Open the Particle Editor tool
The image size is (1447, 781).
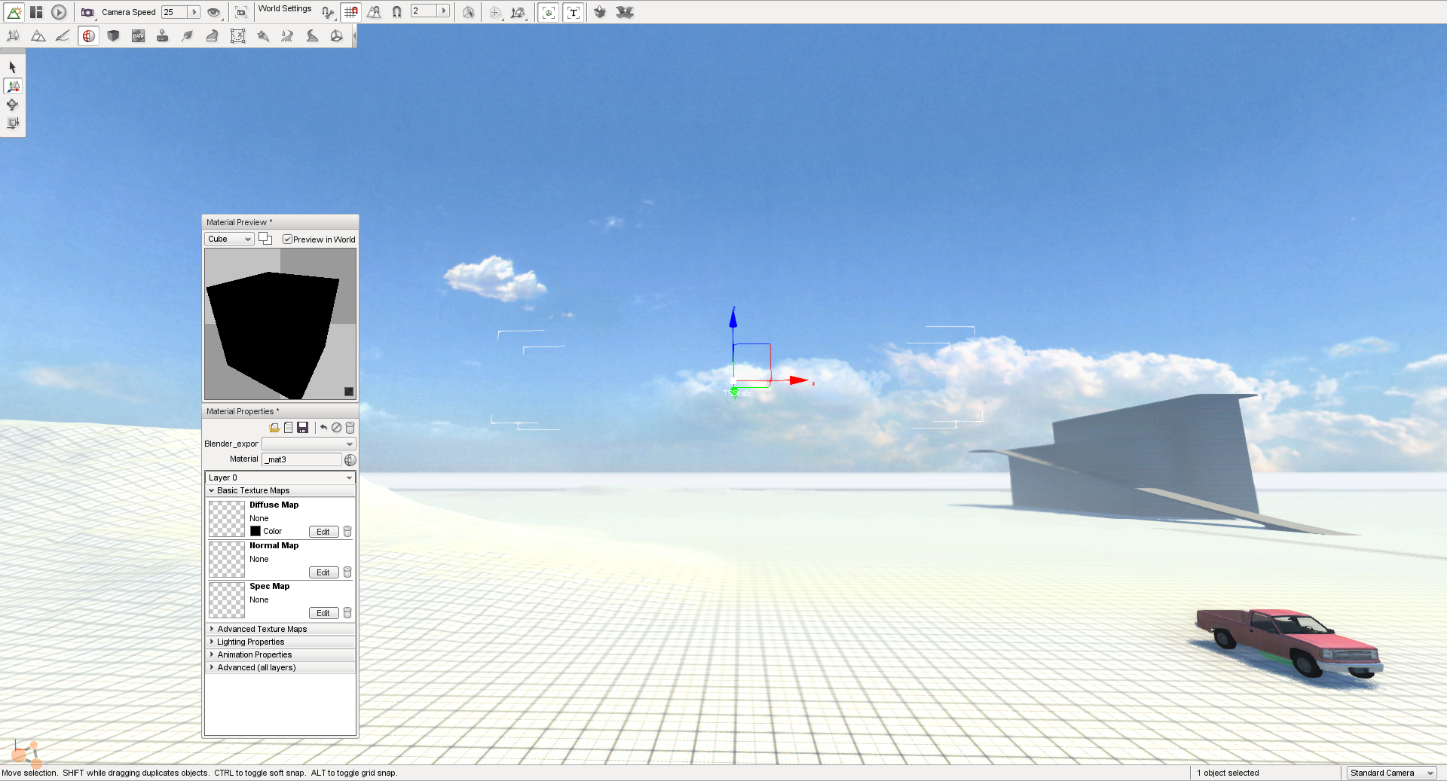pos(262,35)
